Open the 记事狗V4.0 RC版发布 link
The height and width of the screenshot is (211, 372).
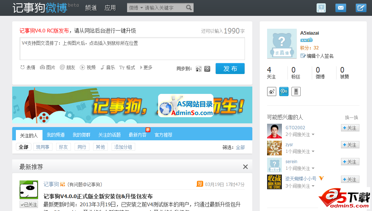click(44, 31)
